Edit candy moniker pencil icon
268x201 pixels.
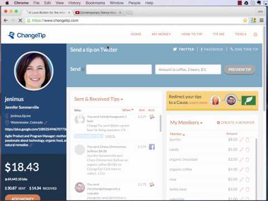click(241, 150)
